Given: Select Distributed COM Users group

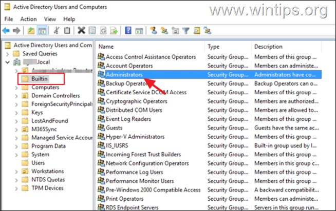Looking at the screenshot, I should coord(134,110).
